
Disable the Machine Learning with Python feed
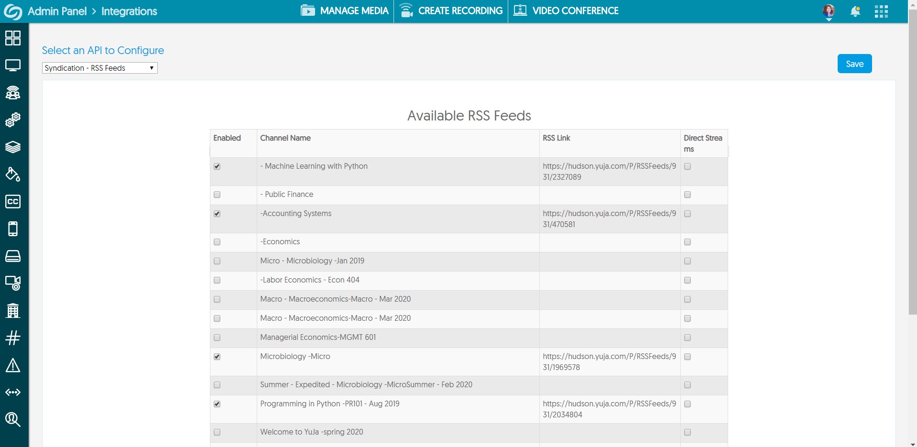pos(217,166)
